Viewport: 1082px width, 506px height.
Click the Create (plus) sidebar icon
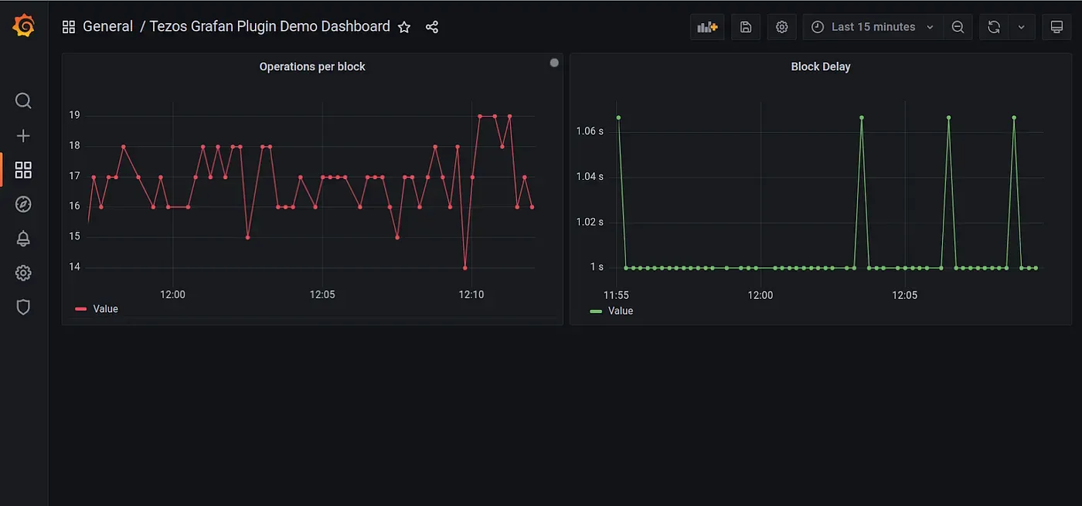pyautogui.click(x=23, y=135)
